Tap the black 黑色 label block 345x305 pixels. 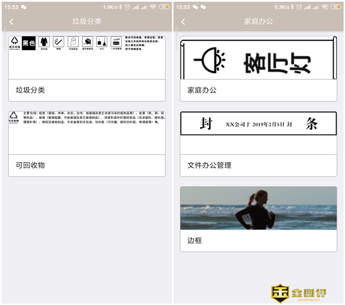click(29, 43)
